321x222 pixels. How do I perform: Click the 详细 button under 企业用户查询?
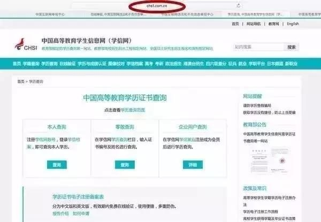point(193,165)
